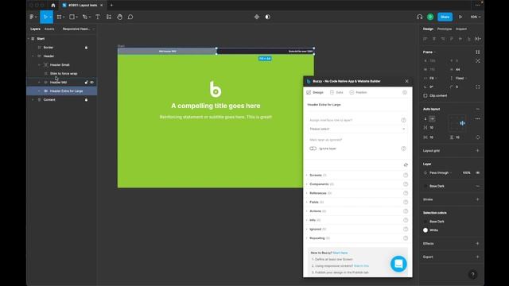The width and height of the screenshot is (509, 286).
Task: Click the green user avatar
Action: 430,17
